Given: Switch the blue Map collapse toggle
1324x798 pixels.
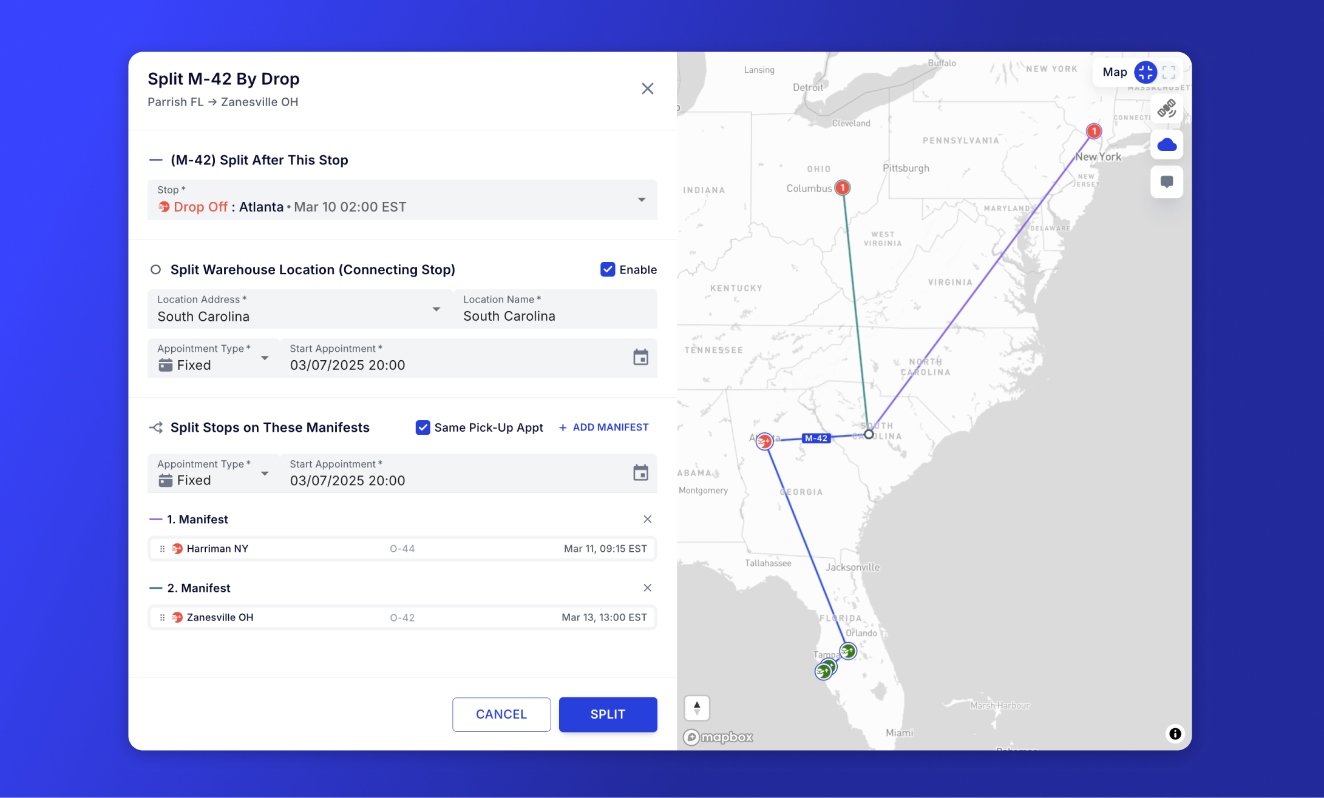Looking at the screenshot, I should click(x=1146, y=72).
